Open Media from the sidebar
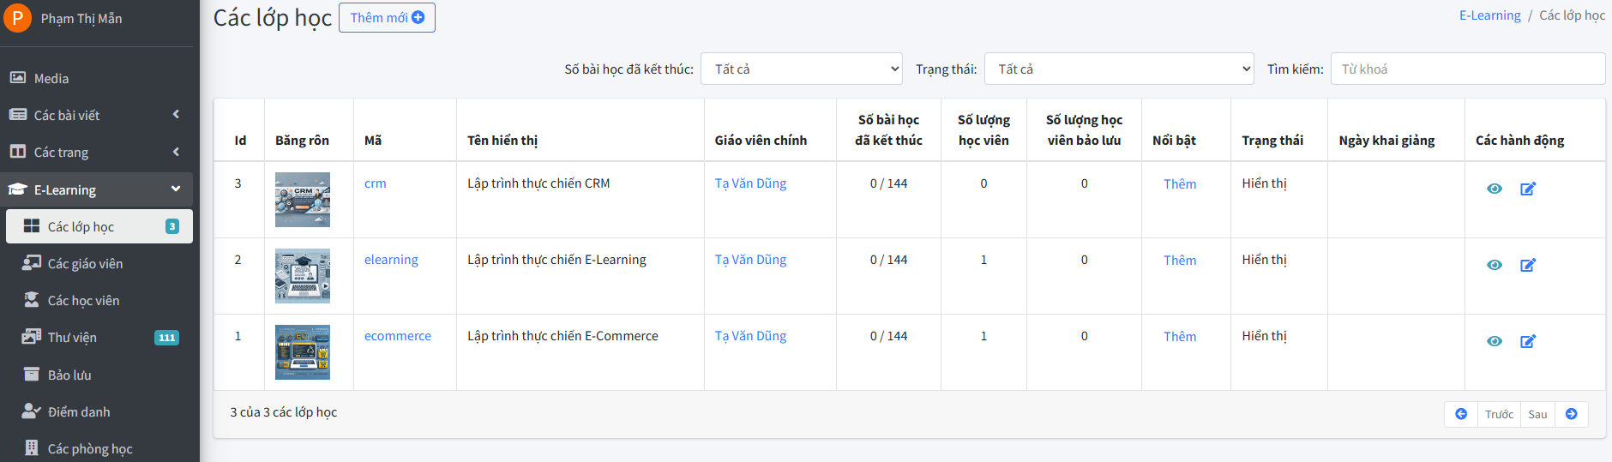The image size is (1612, 462). click(x=51, y=78)
